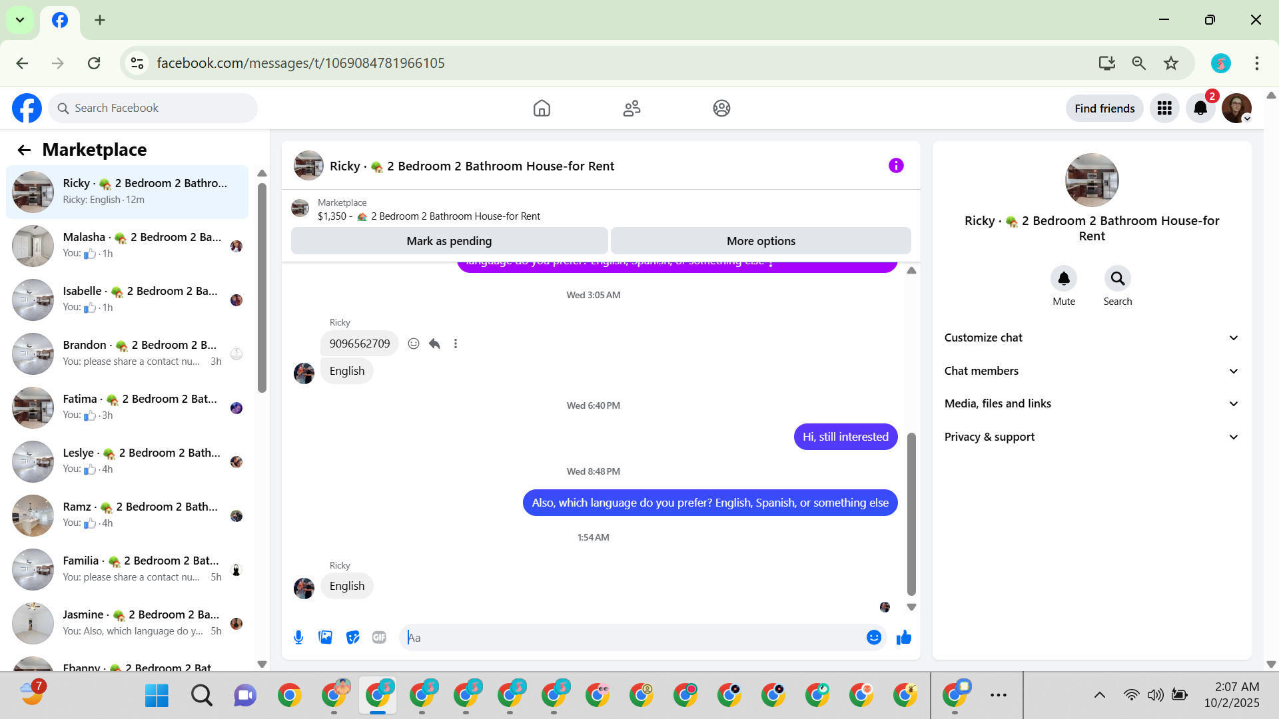Open Facebook Home tab

click(x=542, y=108)
